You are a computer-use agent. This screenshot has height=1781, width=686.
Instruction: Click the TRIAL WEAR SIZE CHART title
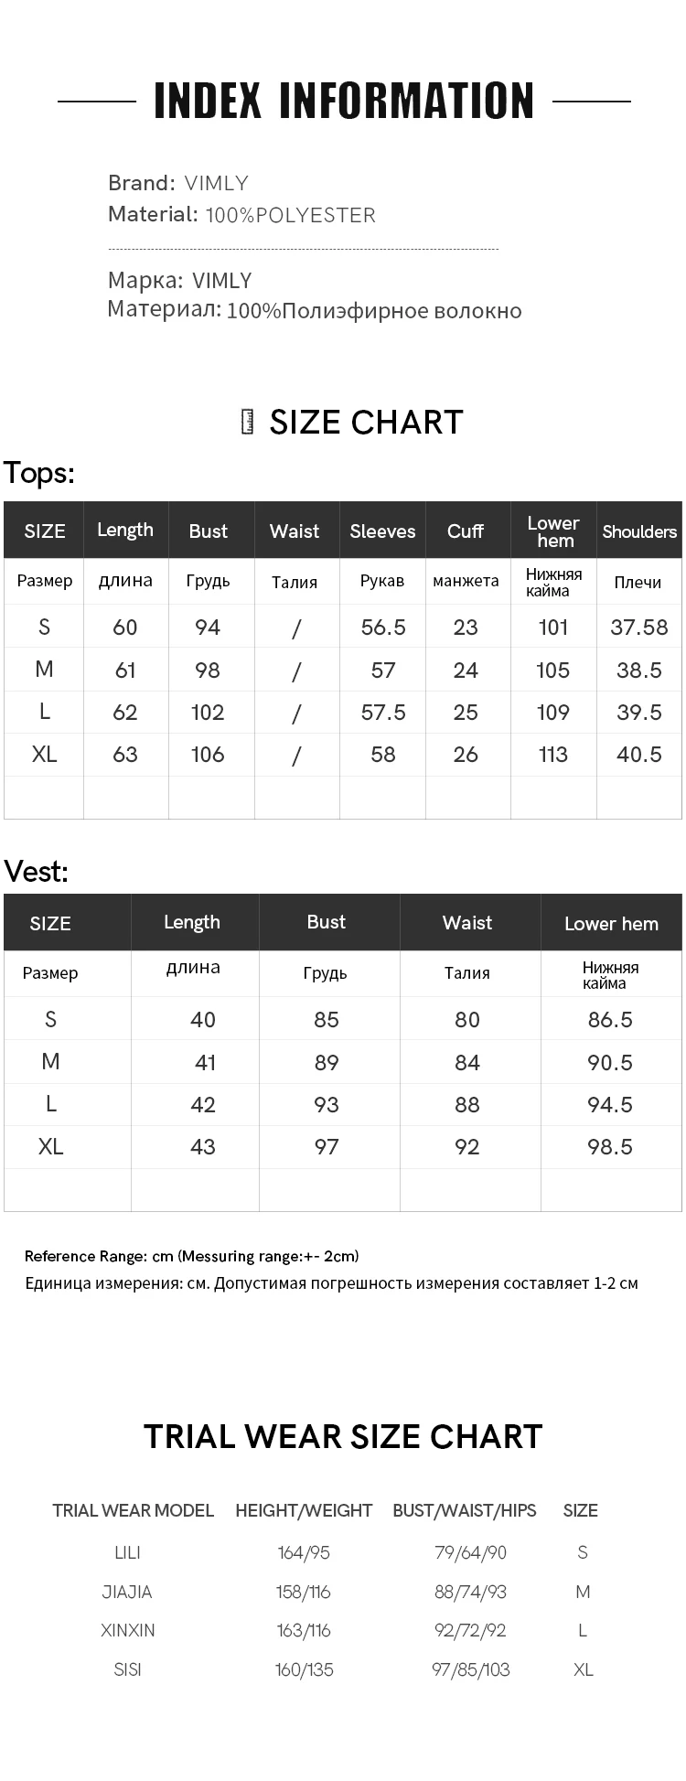coord(343,1436)
